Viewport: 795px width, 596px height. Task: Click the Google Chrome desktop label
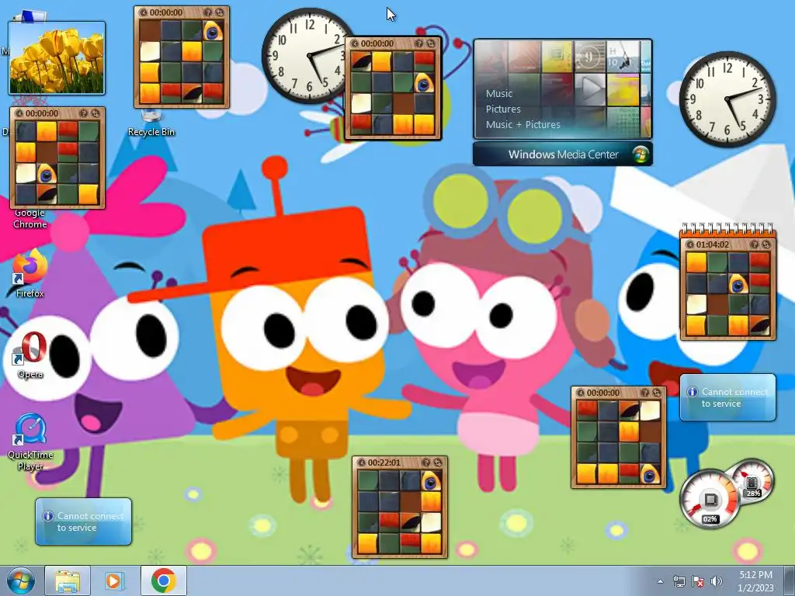coord(30,218)
